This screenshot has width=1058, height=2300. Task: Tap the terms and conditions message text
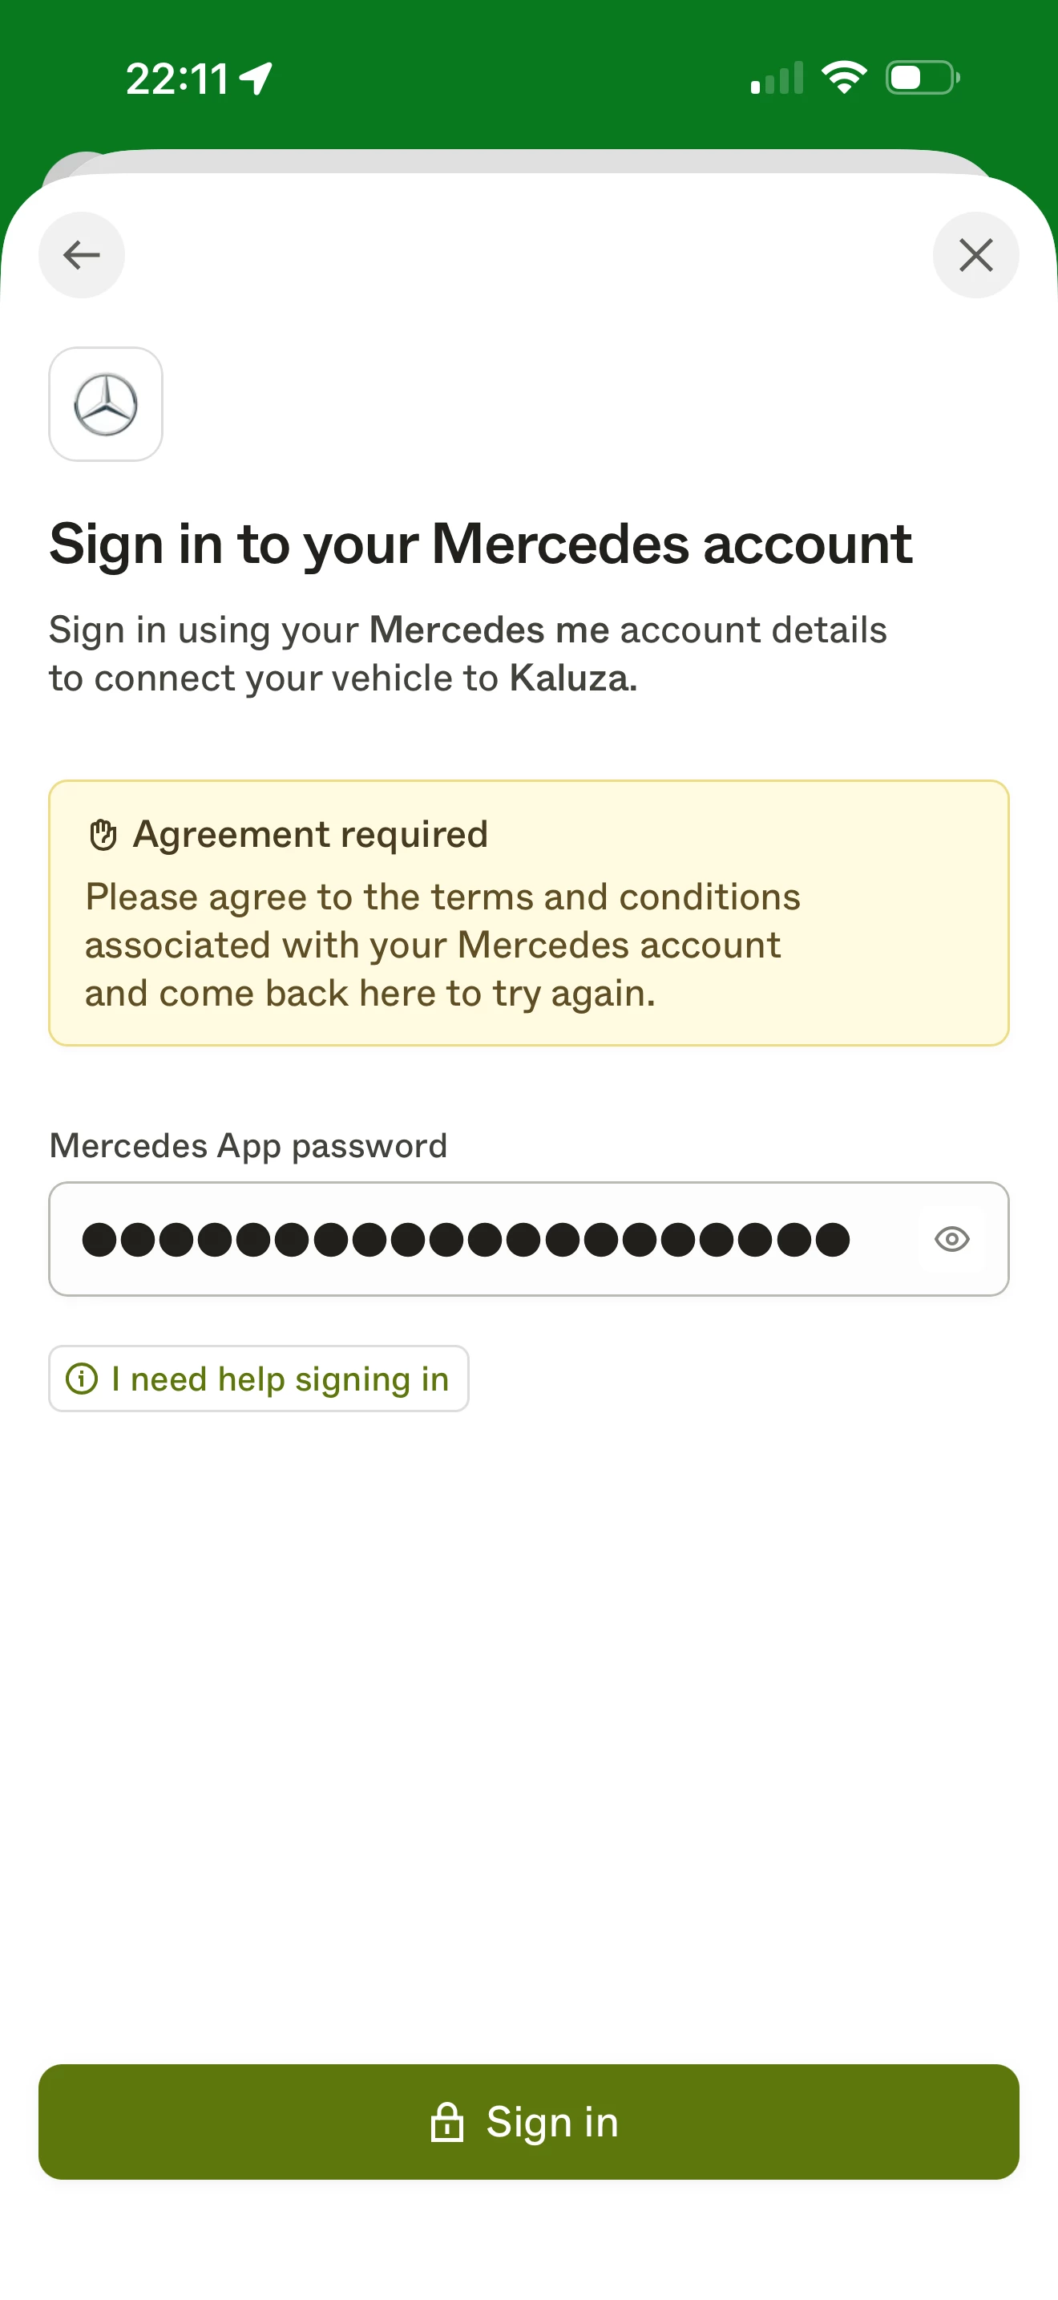point(442,945)
